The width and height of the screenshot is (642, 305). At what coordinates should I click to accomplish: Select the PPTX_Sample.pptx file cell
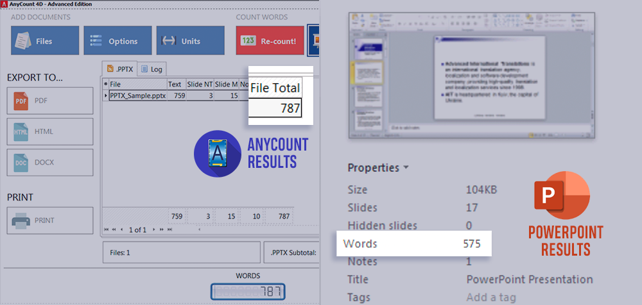pyautogui.click(x=138, y=95)
